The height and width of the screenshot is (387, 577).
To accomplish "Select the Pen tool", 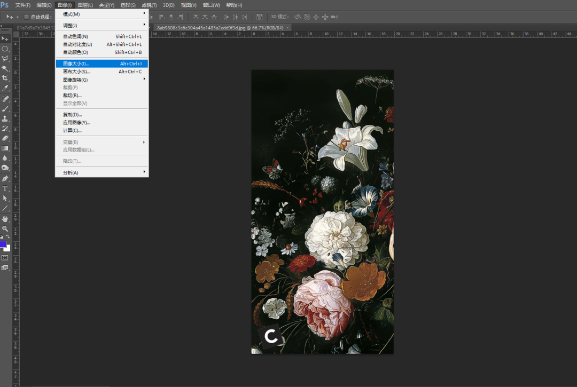I will [5, 179].
